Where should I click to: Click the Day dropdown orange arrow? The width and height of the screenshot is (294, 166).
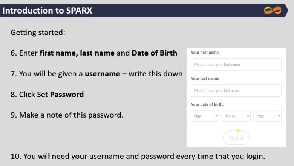(x=217, y=116)
